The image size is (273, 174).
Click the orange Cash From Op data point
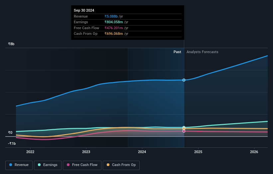pos(184,129)
